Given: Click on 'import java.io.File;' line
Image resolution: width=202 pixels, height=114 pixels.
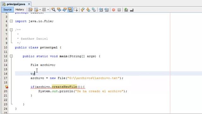Looking at the screenshot, I should click(34, 21).
